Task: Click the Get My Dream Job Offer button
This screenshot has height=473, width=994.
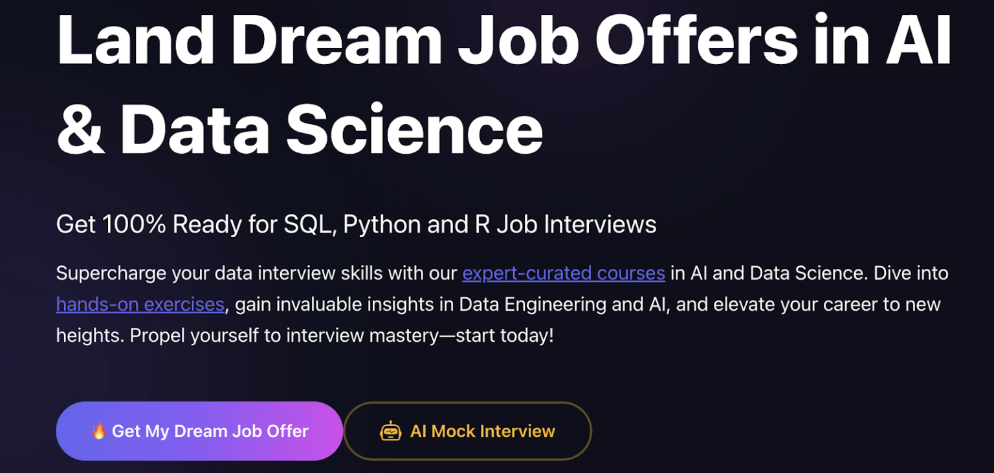Action: click(x=199, y=430)
